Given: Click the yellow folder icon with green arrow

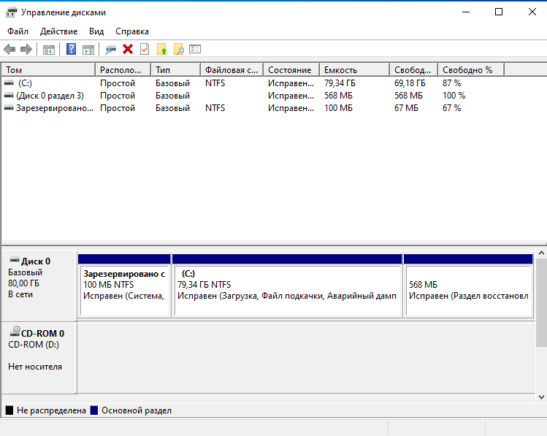Looking at the screenshot, I should pos(161,49).
